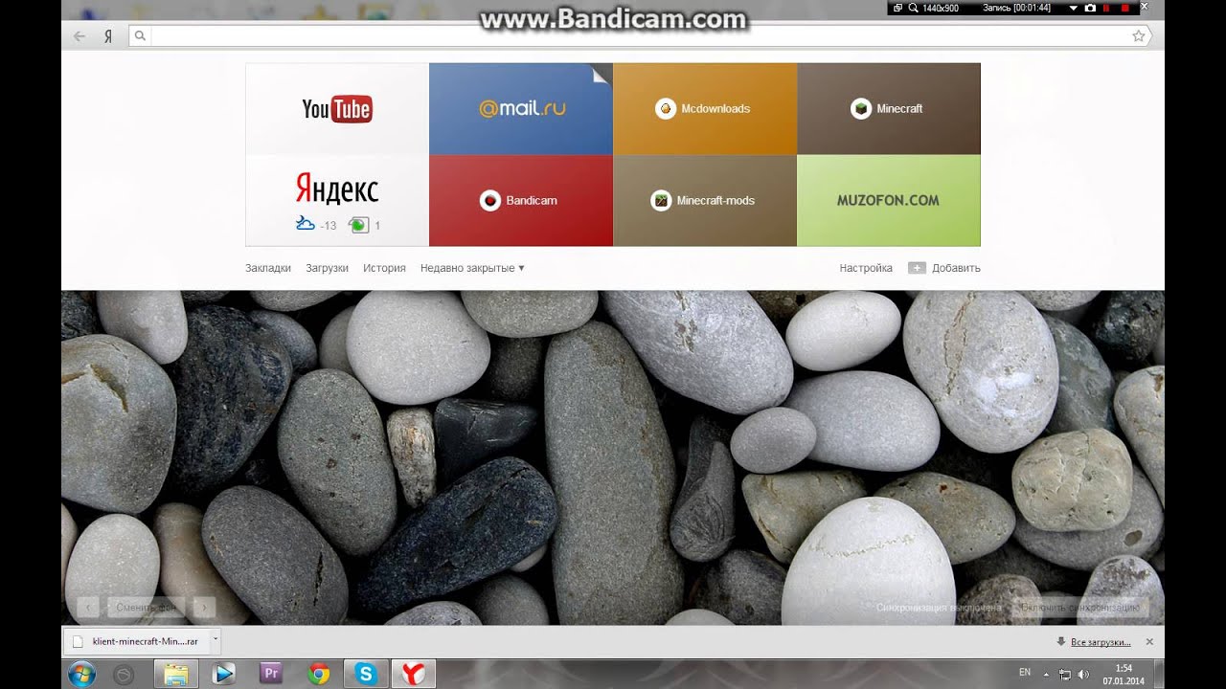Open the taskbar clock and date

point(1124,674)
